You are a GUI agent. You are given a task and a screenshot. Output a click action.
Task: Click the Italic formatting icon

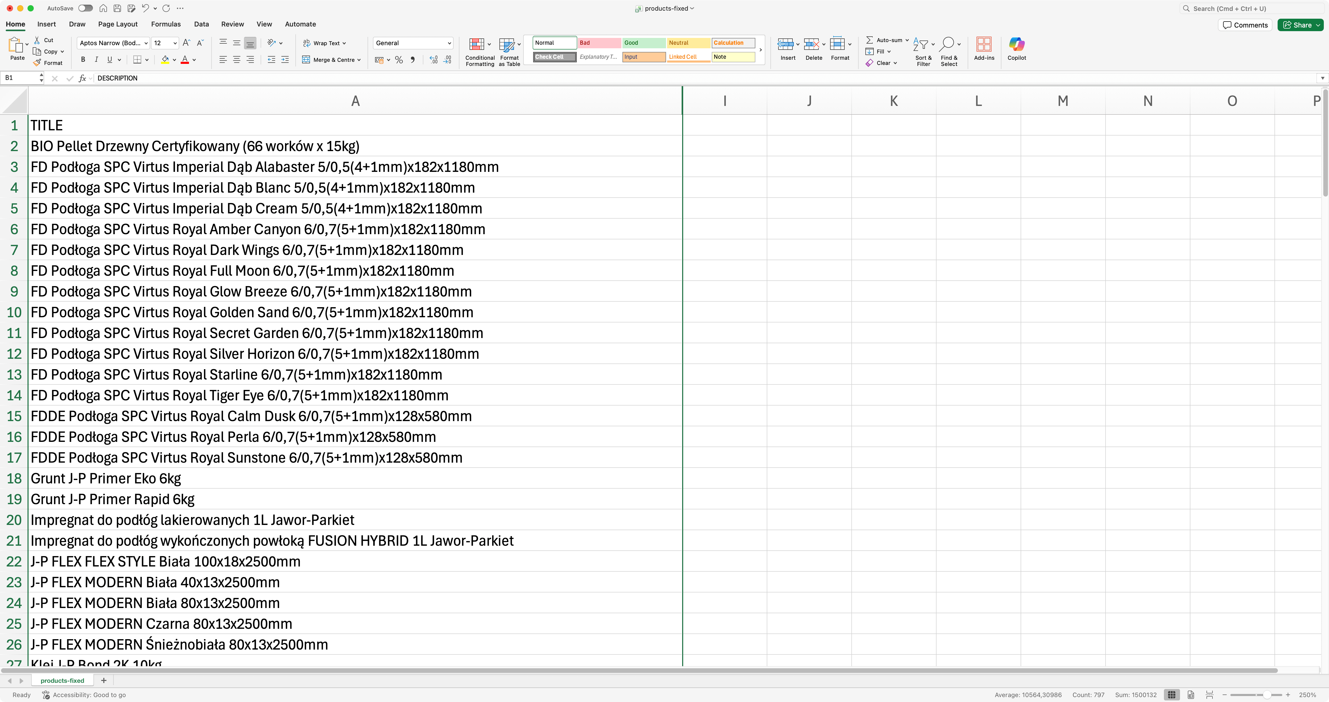[96, 60]
